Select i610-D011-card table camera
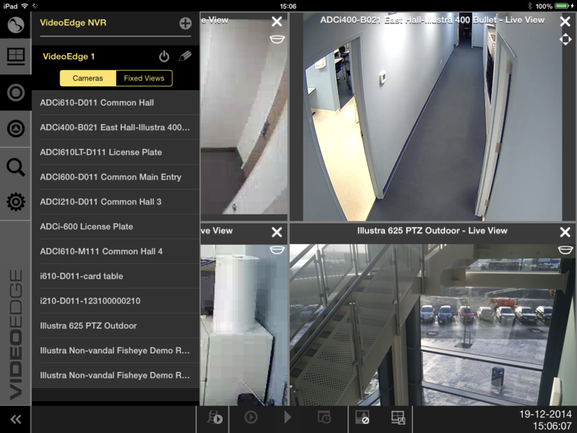 coord(115,276)
